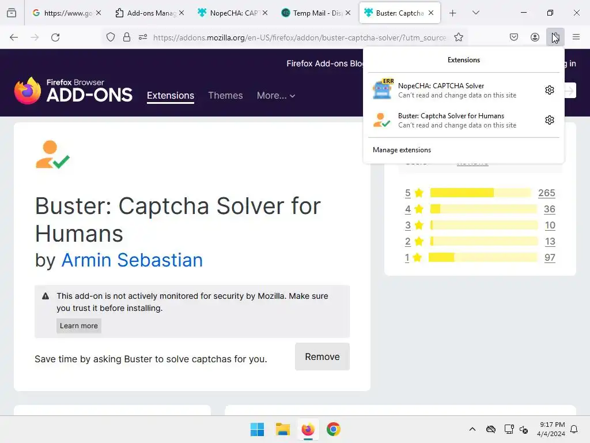590x443 pixels.
Task: Go back to previous page
Action: (x=14, y=37)
